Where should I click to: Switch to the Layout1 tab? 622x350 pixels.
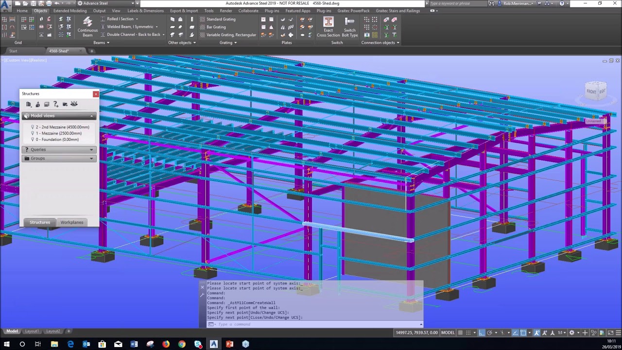(32, 331)
